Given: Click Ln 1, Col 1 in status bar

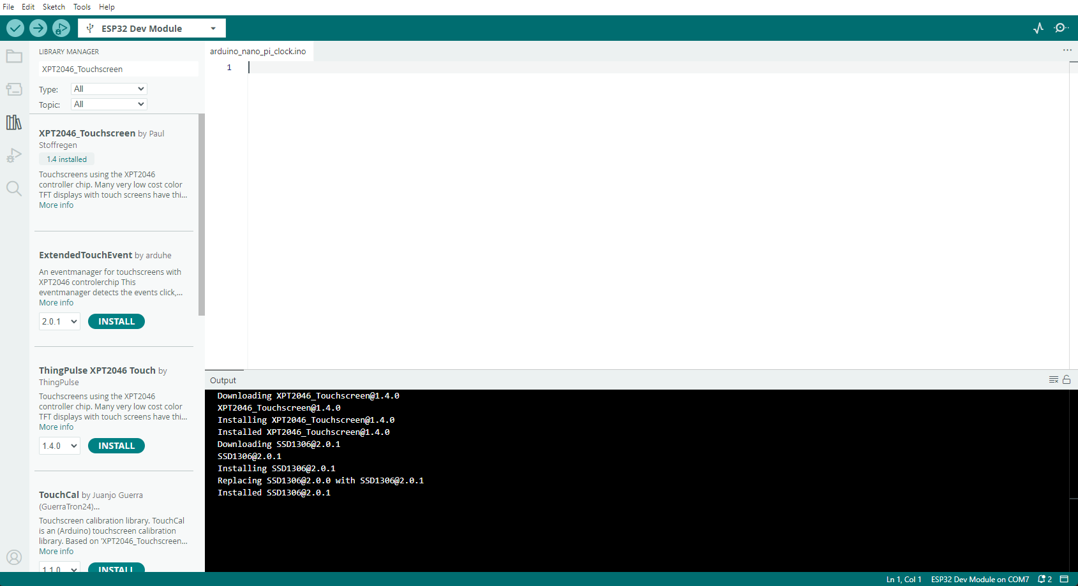Looking at the screenshot, I should 904,580.
